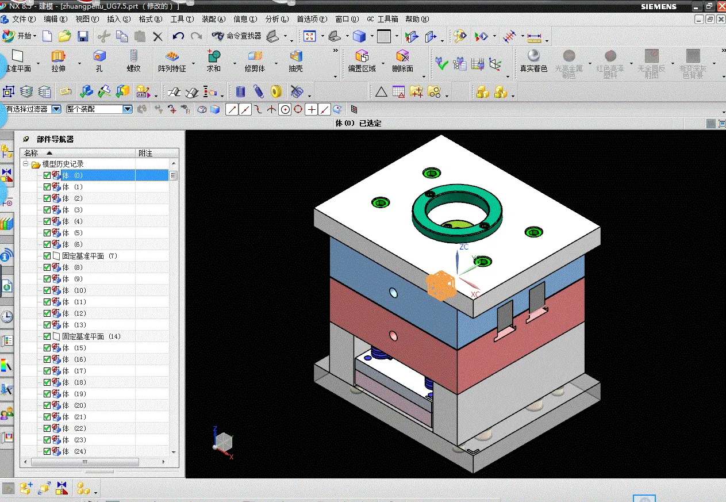The image size is (726, 502).
Task: Select the 删除面 (Delete Face) tool
Action: (402, 61)
